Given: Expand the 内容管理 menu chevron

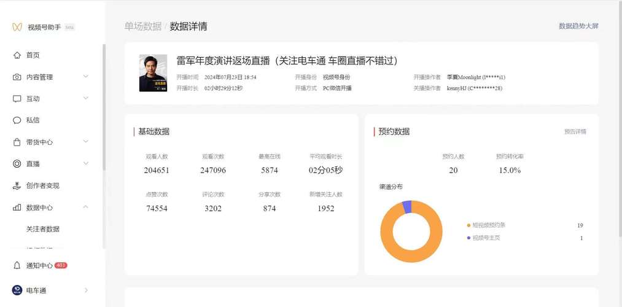Looking at the screenshot, I should pyautogui.click(x=86, y=76).
